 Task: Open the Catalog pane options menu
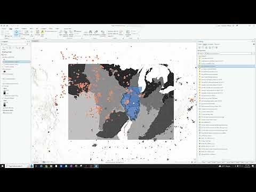tap(254, 44)
